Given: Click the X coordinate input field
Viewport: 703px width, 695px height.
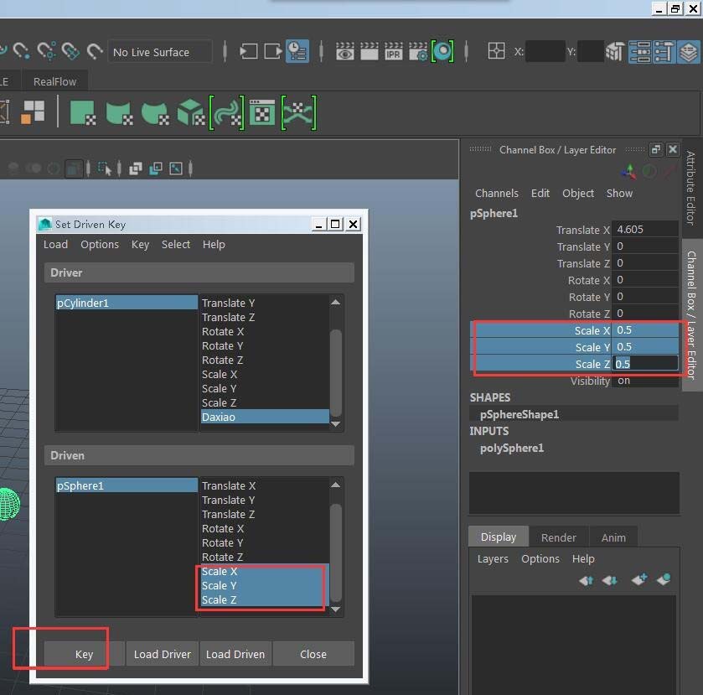Looking at the screenshot, I should [545, 51].
